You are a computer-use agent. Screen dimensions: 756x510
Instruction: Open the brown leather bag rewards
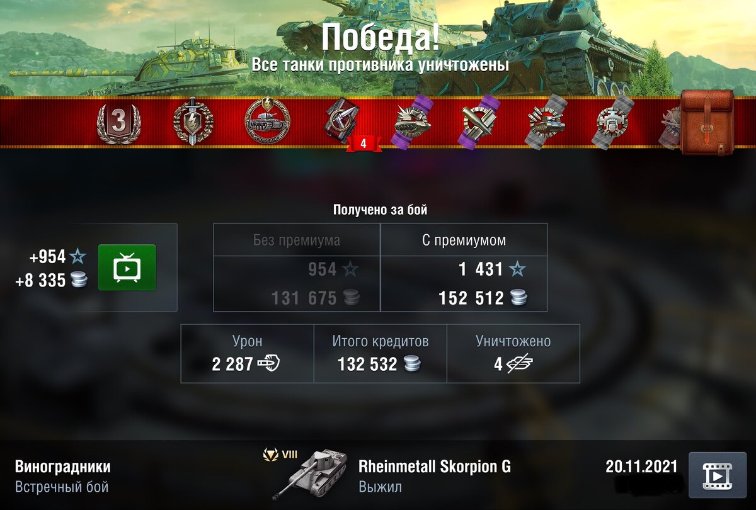click(707, 122)
